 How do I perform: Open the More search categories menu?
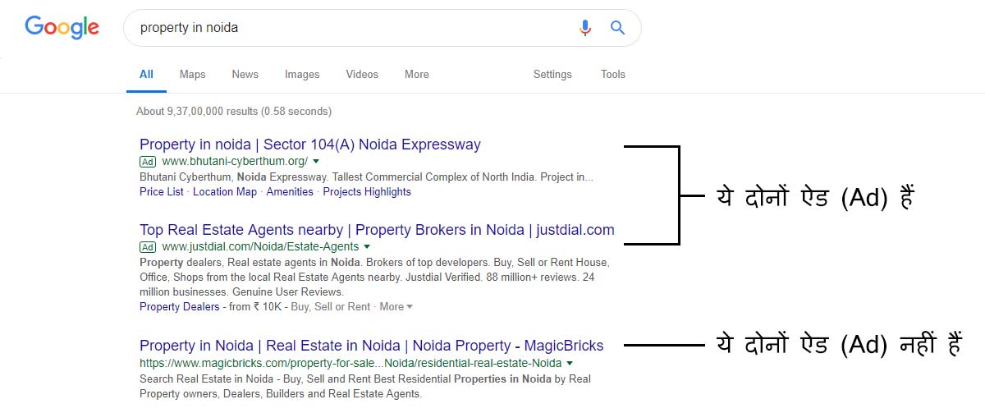coord(416,74)
